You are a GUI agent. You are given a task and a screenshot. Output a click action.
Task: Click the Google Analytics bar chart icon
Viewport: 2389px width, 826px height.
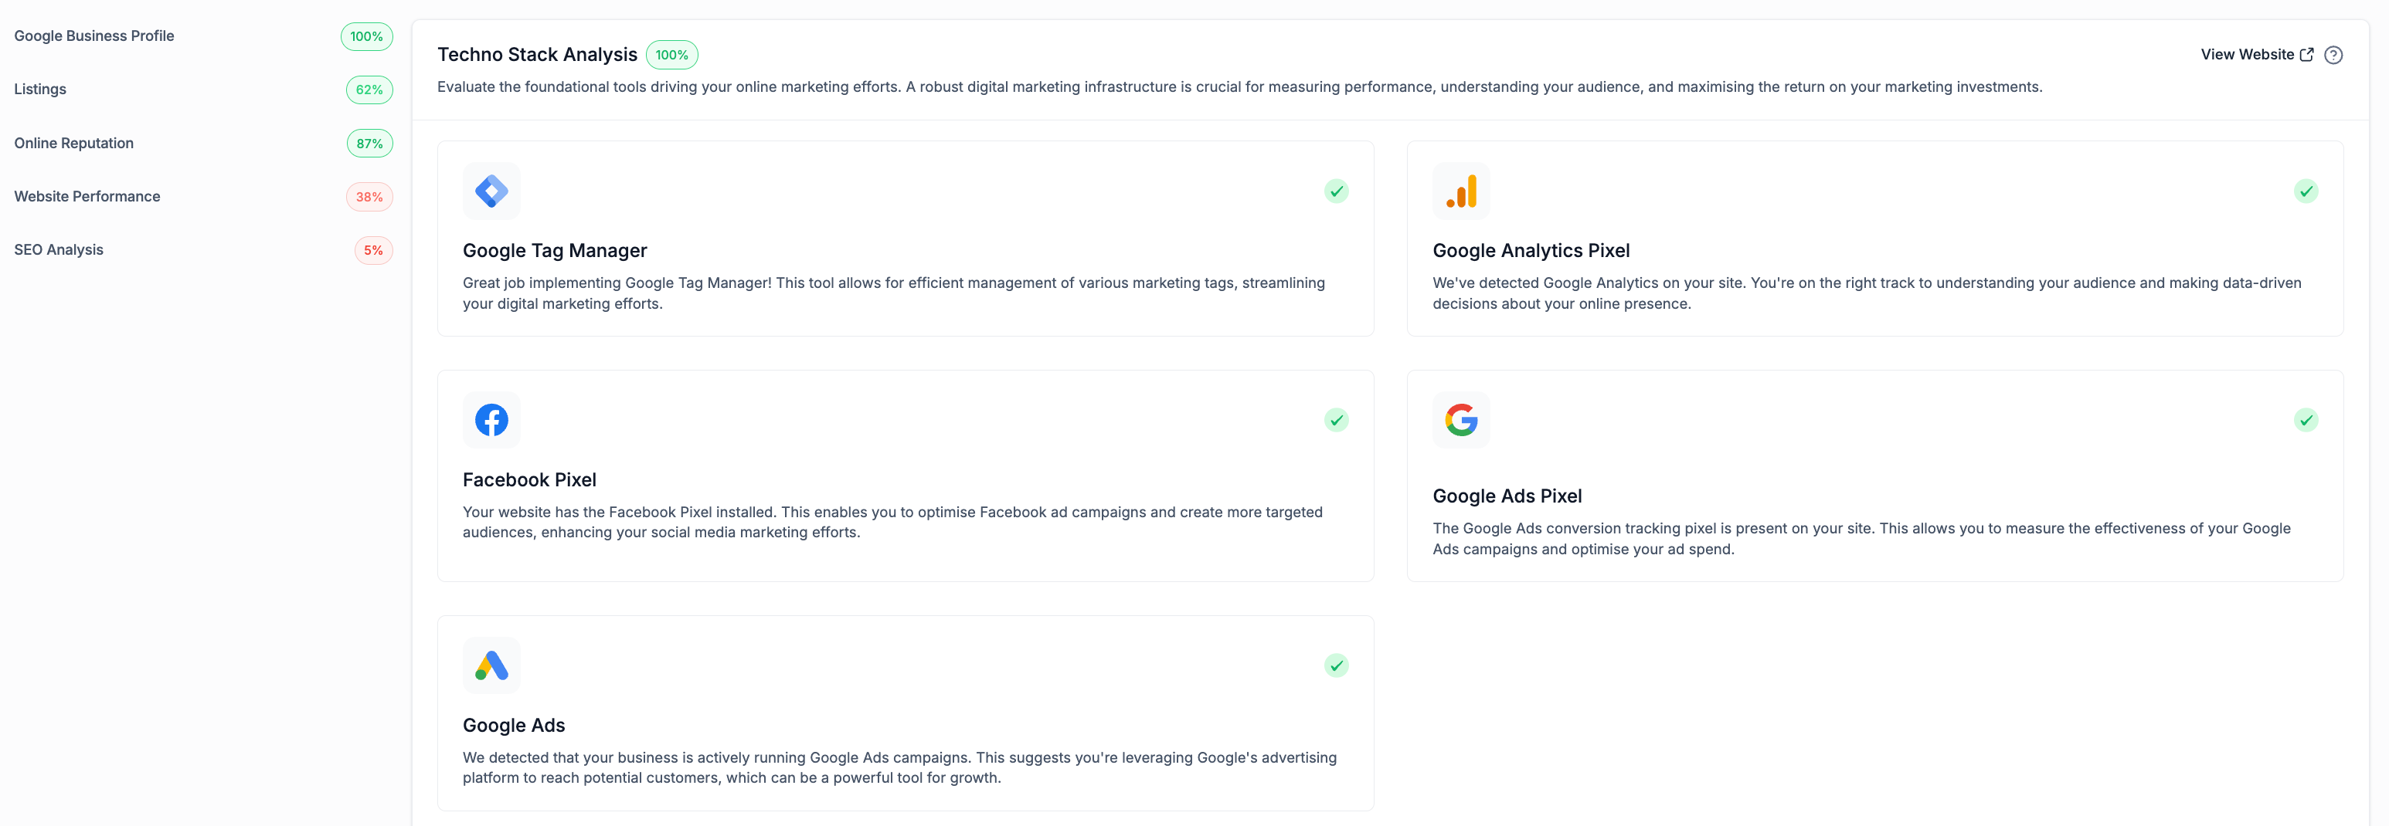pos(1460,191)
